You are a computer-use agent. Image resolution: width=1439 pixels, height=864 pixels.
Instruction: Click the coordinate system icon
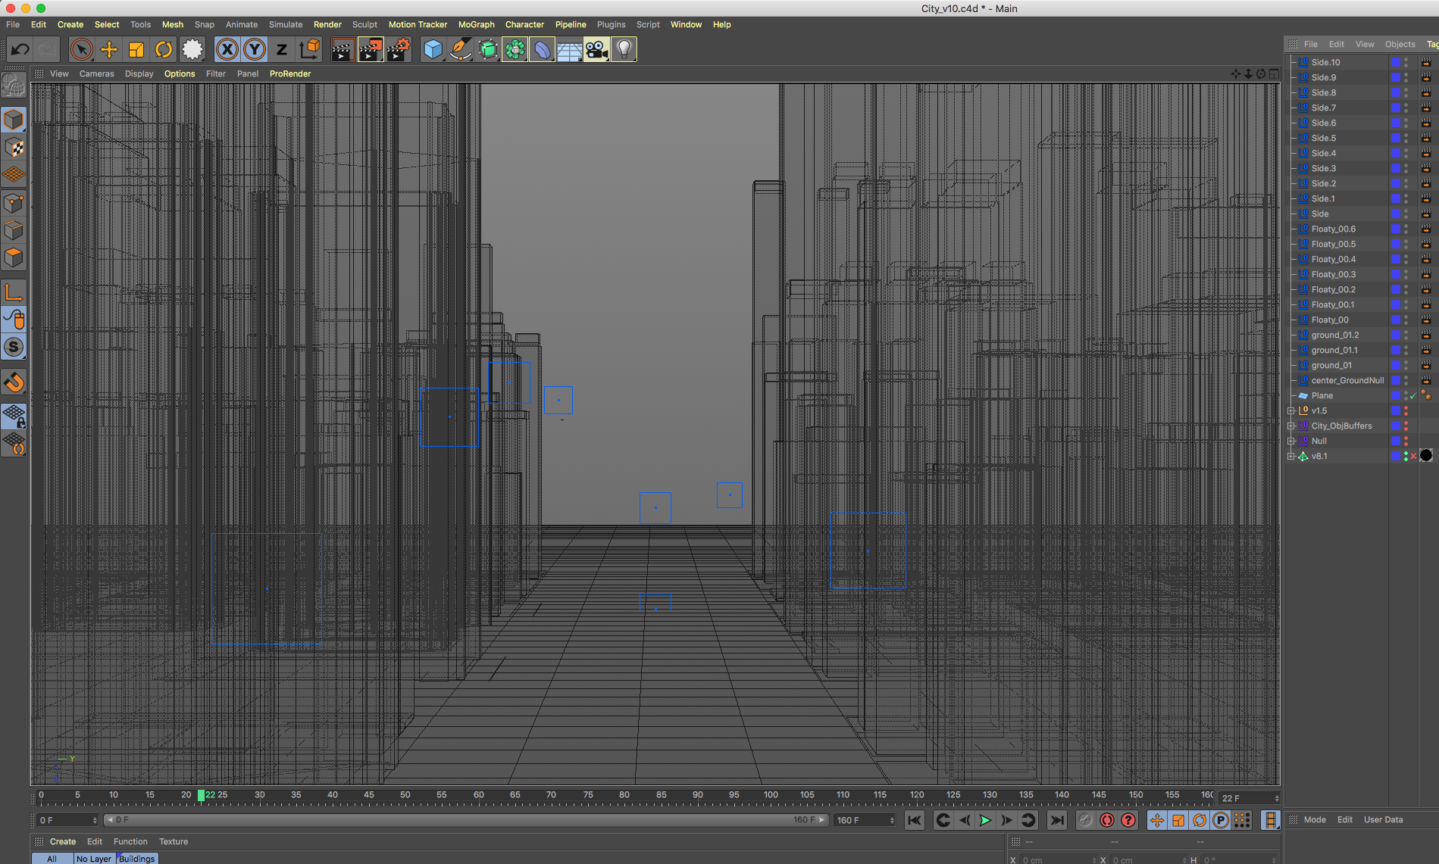[x=309, y=50]
